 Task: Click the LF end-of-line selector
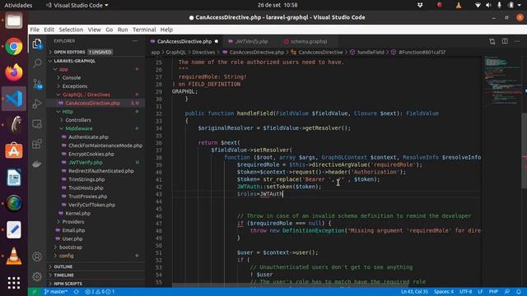480,292
